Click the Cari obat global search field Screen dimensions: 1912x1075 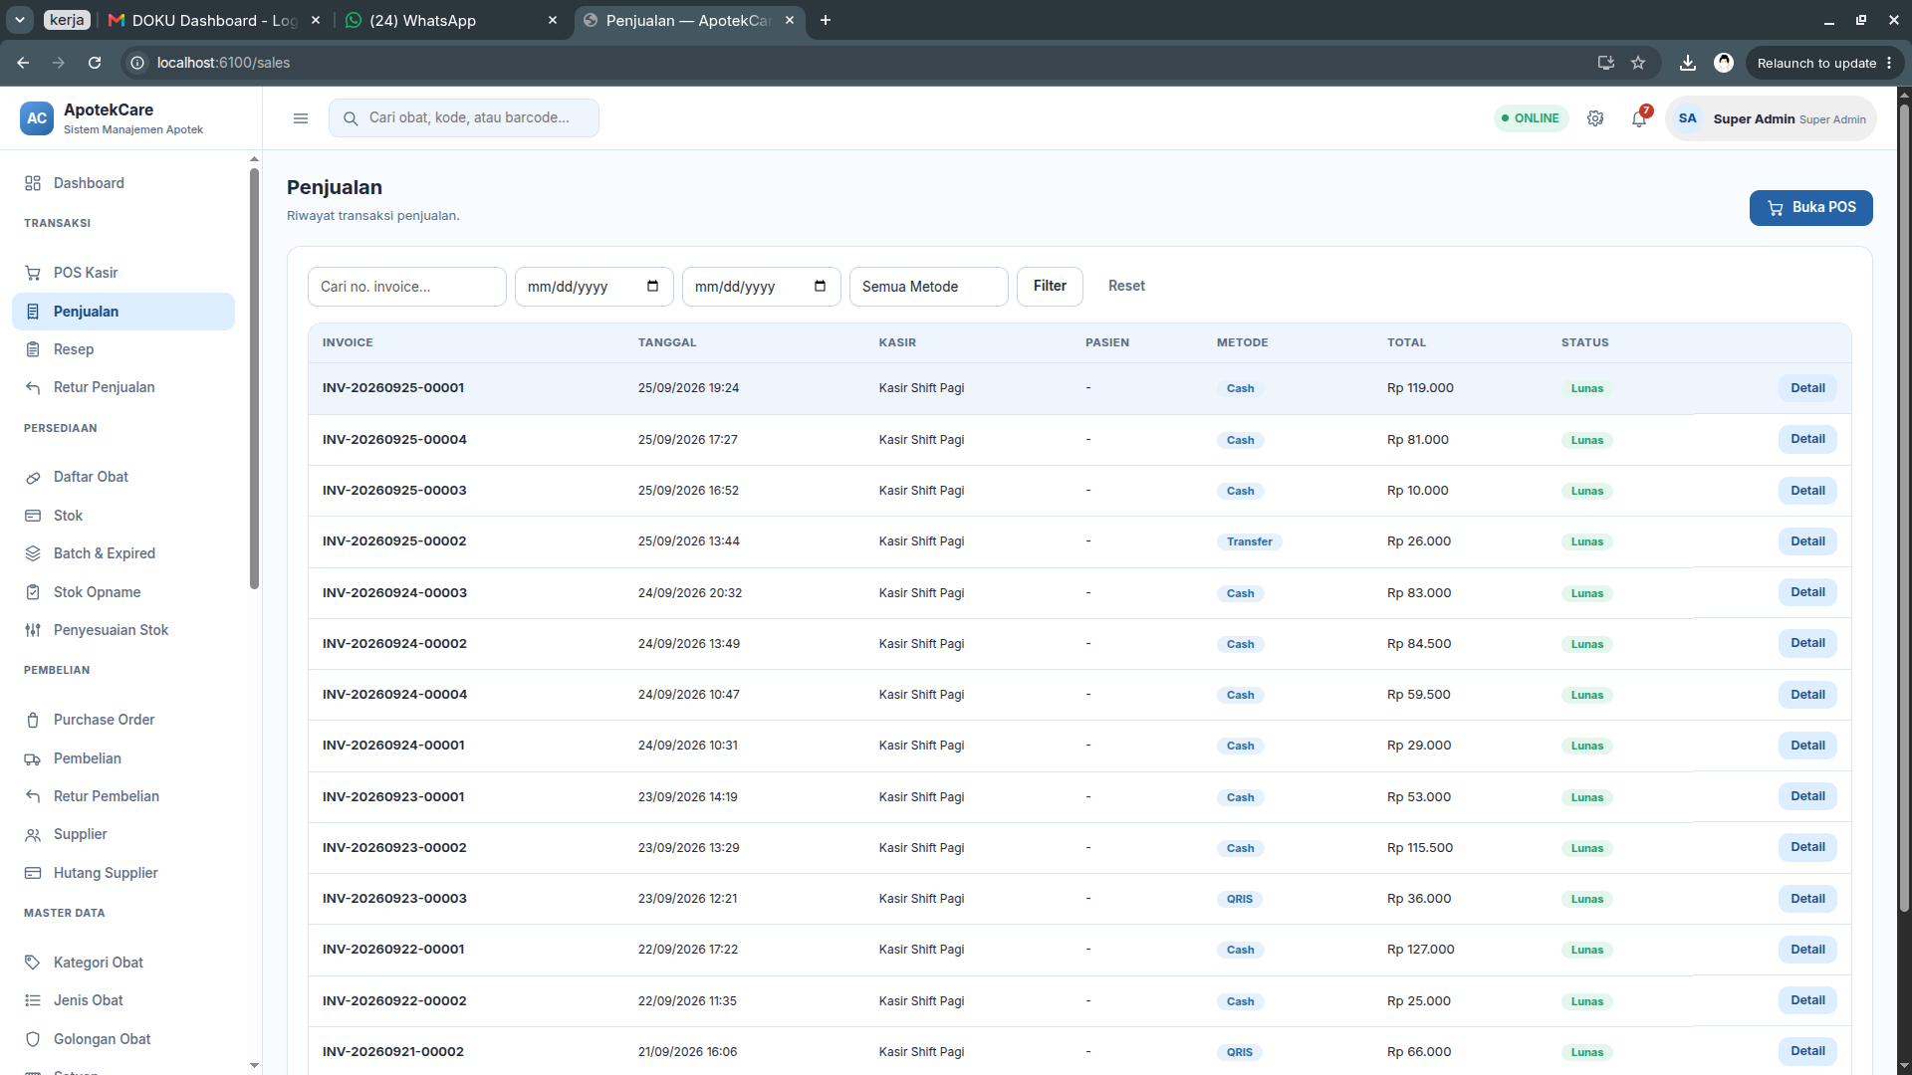tap(464, 118)
